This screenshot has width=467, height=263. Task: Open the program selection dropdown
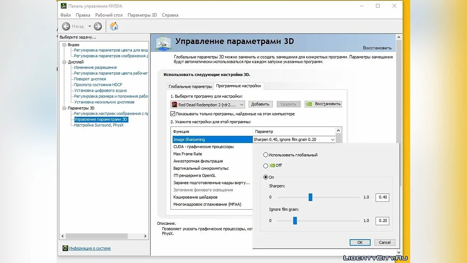pos(241,104)
